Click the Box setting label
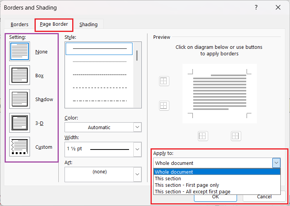The height and width of the screenshot is (206, 290). [40, 75]
